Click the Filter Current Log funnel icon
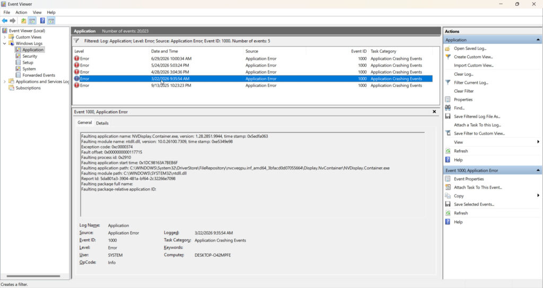This screenshot has height=288, width=543. coord(448,83)
